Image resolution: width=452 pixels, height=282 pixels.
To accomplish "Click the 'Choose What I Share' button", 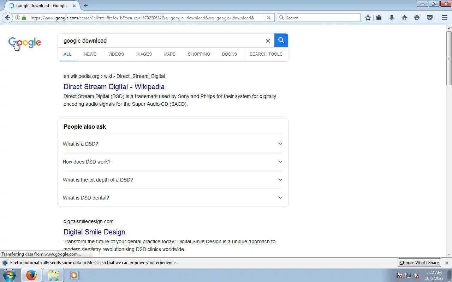I will coord(420,263).
